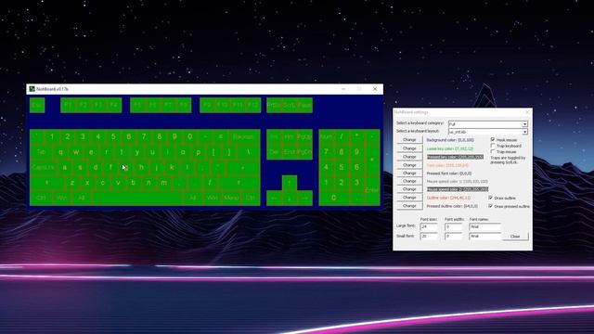Click the Large font width field

pos(454,226)
